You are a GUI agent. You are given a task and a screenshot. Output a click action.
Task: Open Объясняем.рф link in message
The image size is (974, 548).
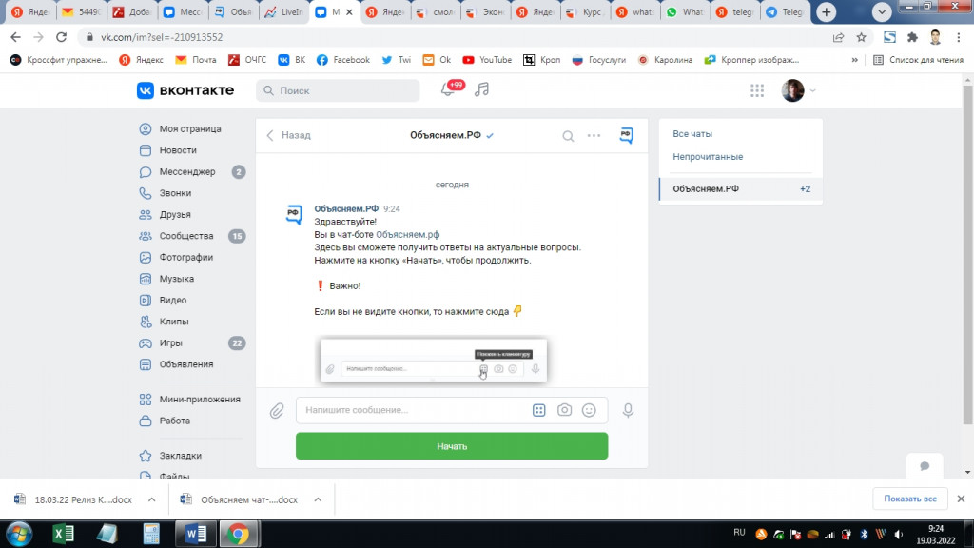(407, 234)
